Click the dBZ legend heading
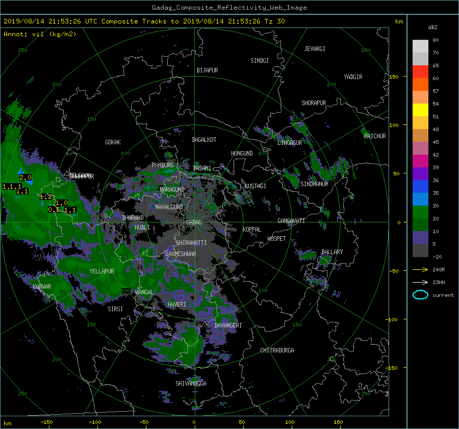459x429 pixels. tap(432, 28)
